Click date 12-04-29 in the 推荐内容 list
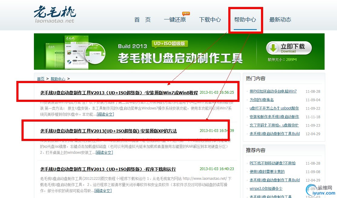Screen dimensions: 337x198 tap(313, 180)
